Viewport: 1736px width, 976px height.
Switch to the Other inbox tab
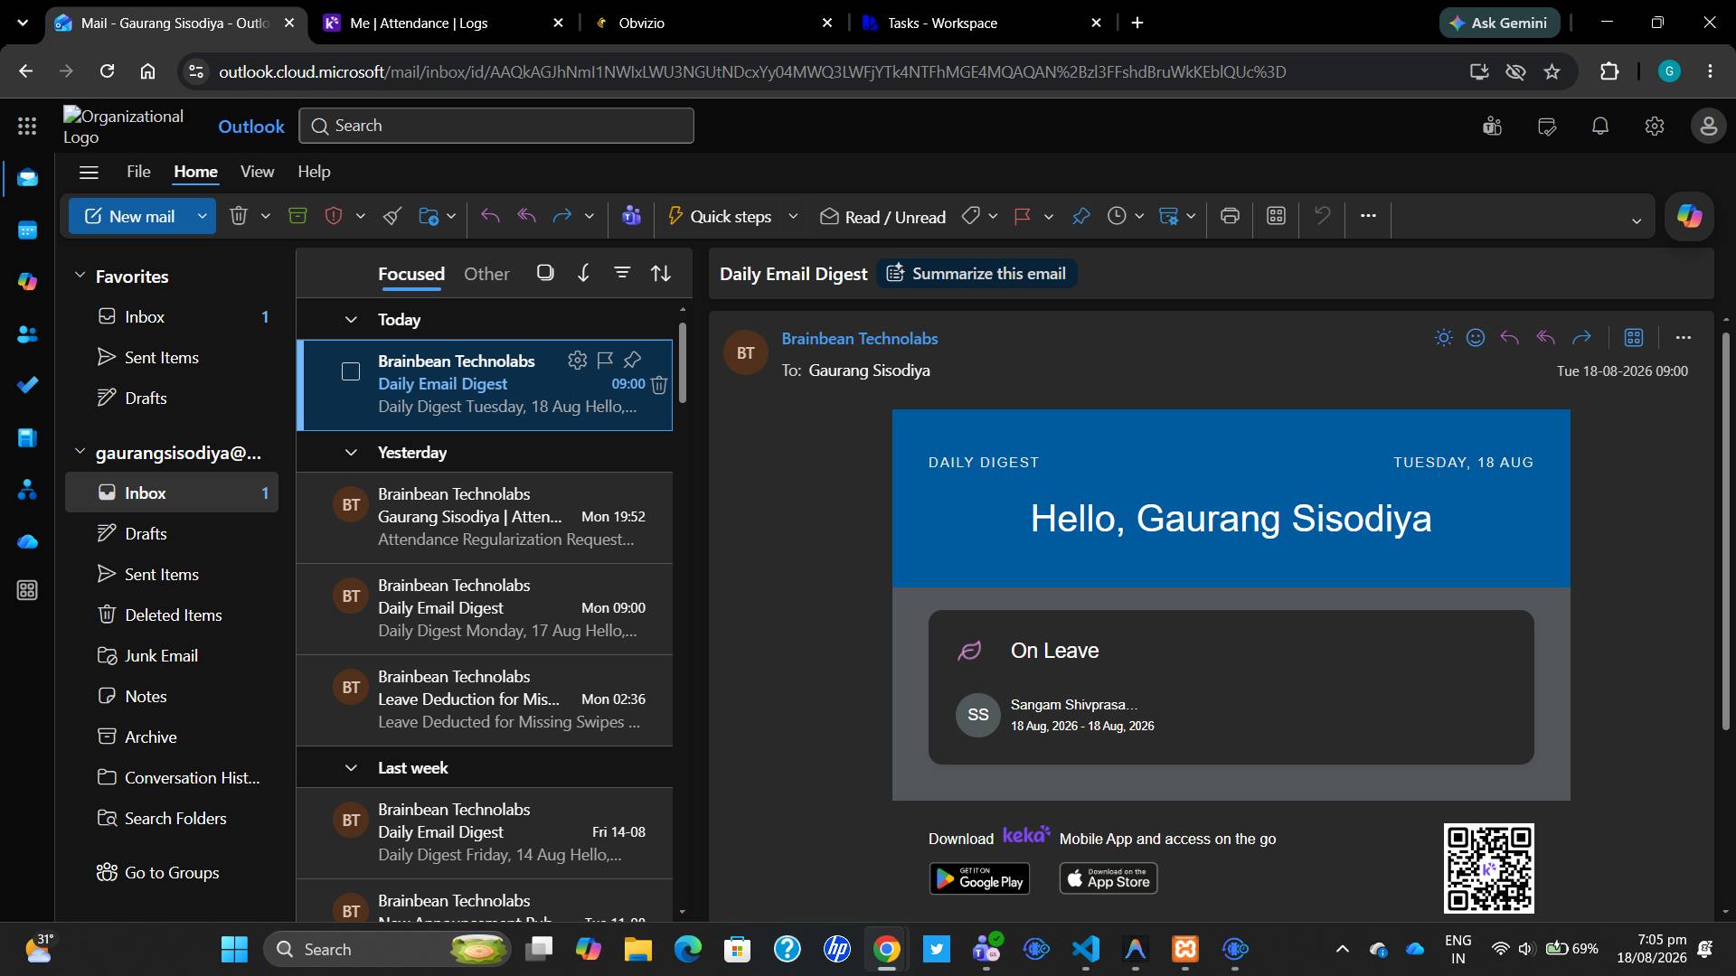[486, 274]
